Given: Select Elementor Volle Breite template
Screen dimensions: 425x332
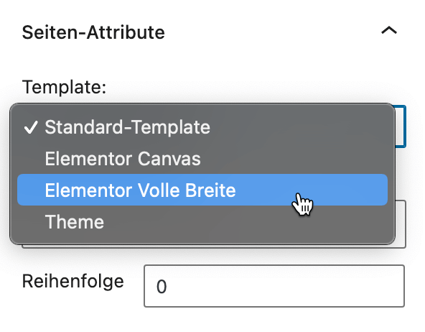Looking at the screenshot, I should pos(202,190).
